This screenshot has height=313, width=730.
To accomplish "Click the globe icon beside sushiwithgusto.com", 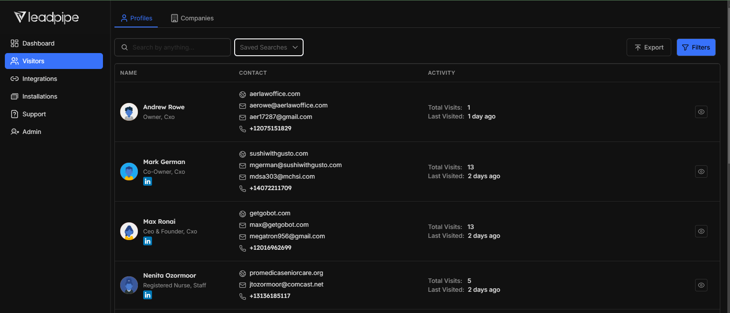I will (x=243, y=154).
